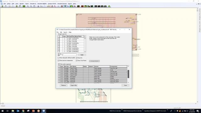Click parts list vertical scrollbar thumb
The width and height of the screenshot is (201, 113).
(x=85, y=38)
